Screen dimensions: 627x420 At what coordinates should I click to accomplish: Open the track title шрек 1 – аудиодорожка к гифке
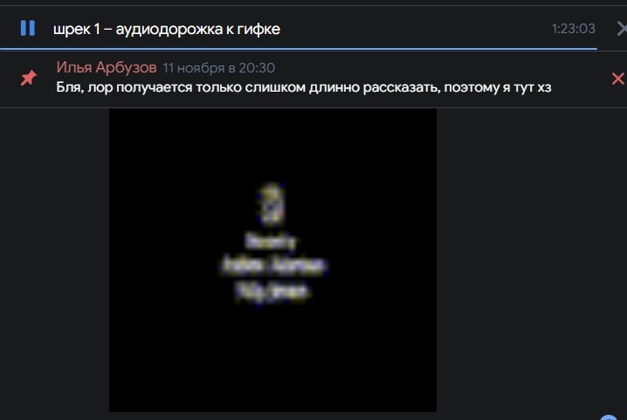tap(166, 29)
